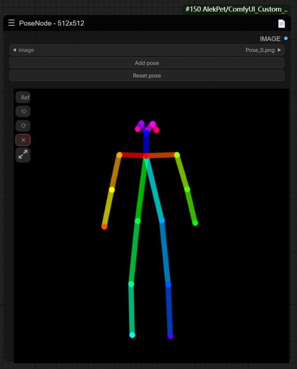Select the orange shoulder keypoint
Viewport: 297px width, 369px height.
pos(119,155)
